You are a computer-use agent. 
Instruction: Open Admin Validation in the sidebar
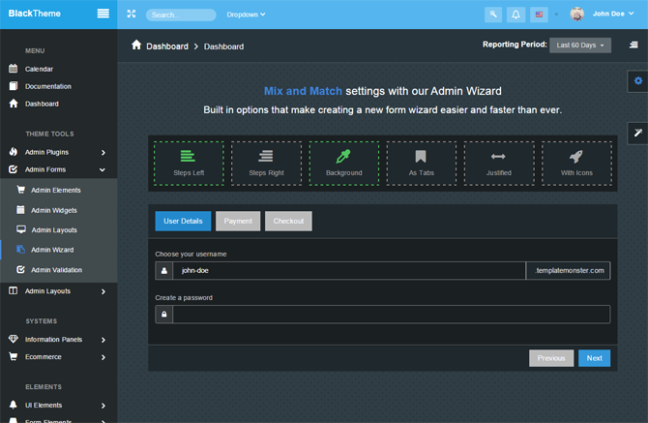[59, 270]
